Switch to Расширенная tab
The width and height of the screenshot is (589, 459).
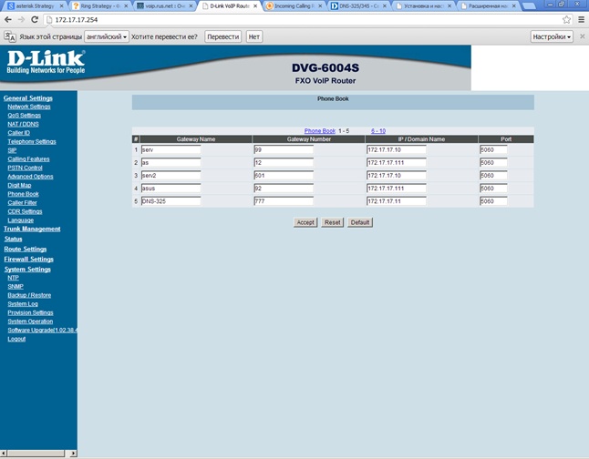488,6
